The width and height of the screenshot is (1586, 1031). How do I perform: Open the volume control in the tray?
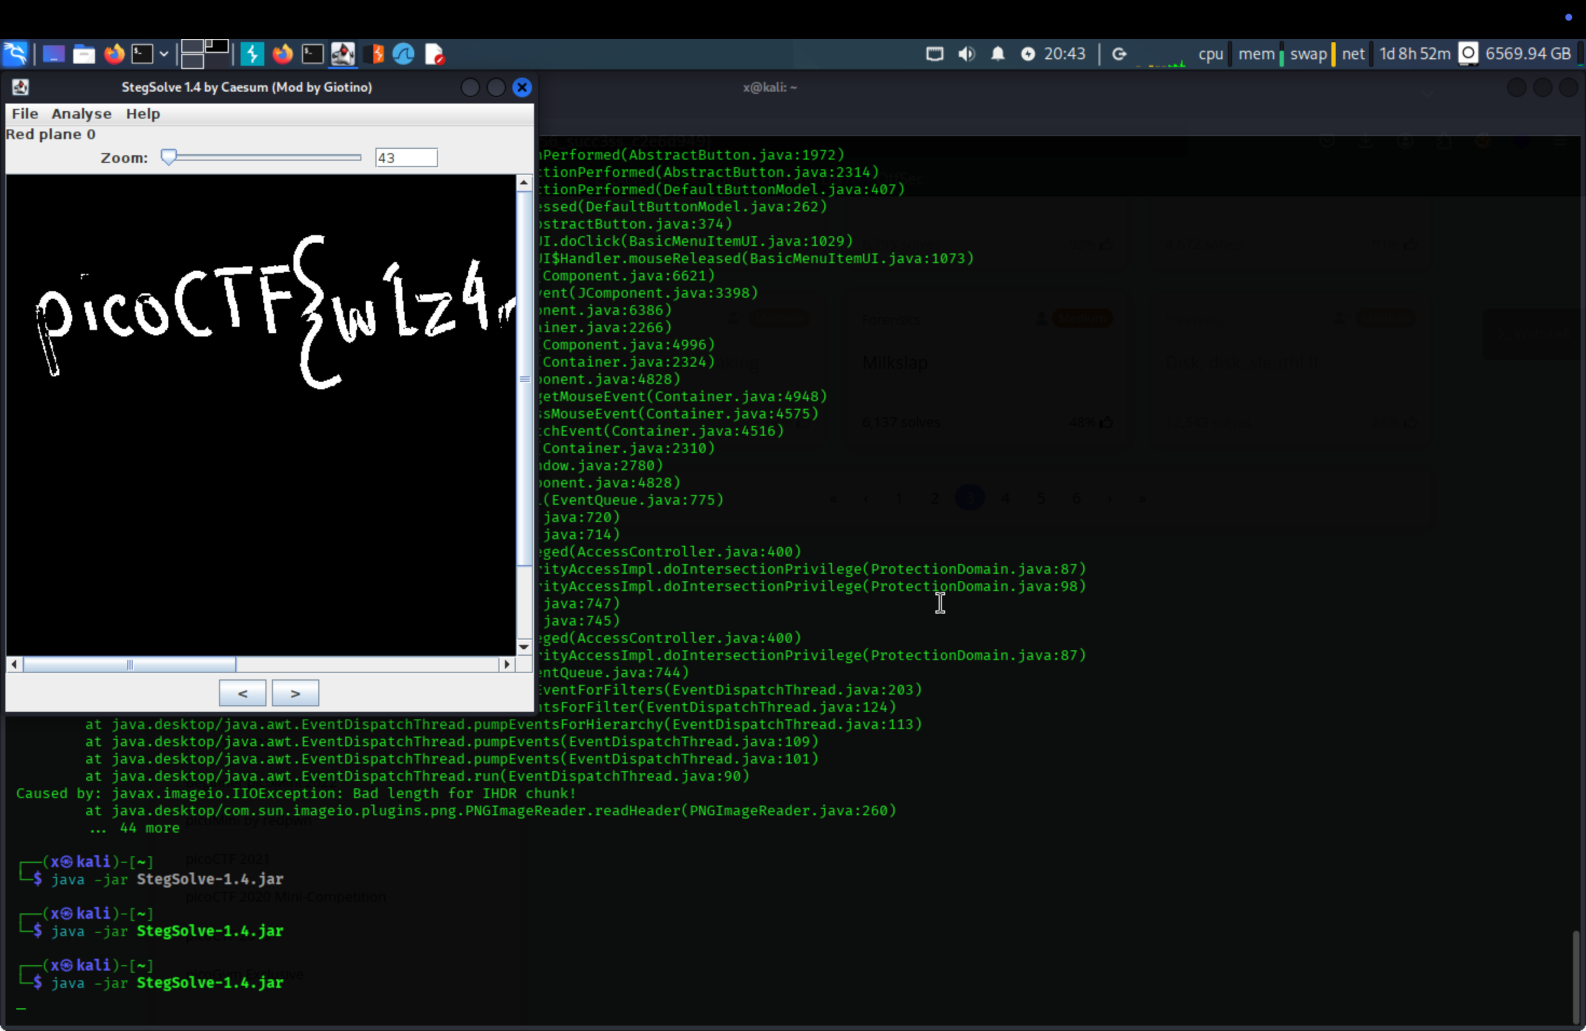coord(966,54)
